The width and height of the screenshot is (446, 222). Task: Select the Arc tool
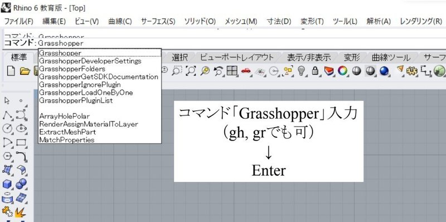(7, 142)
